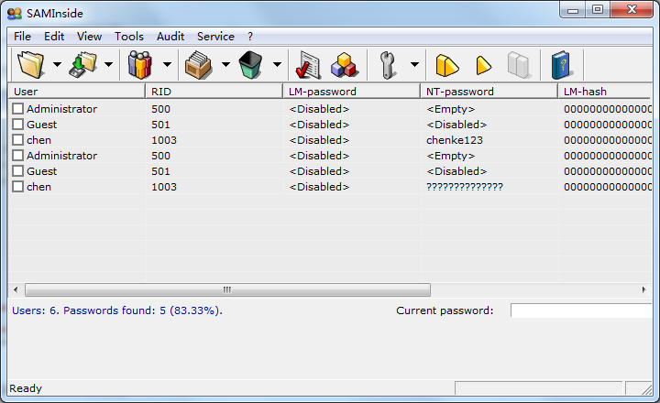Maximize the SAMInside window
660x403 pixels.
[598, 10]
